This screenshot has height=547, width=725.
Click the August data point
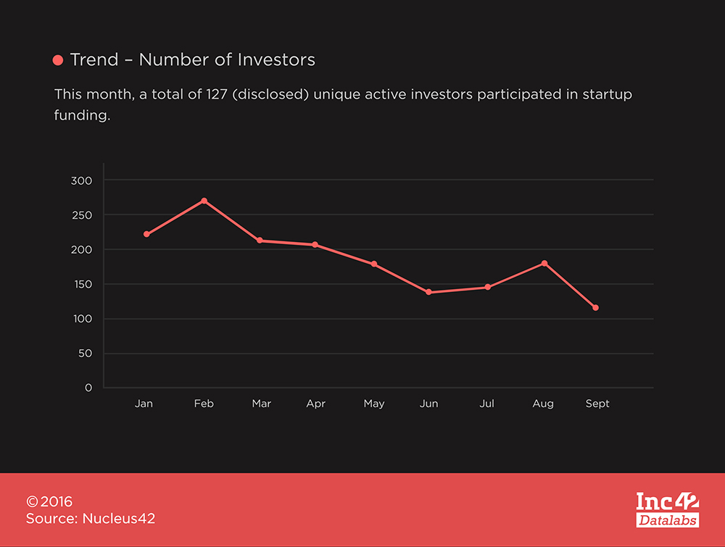coord(544,264)
